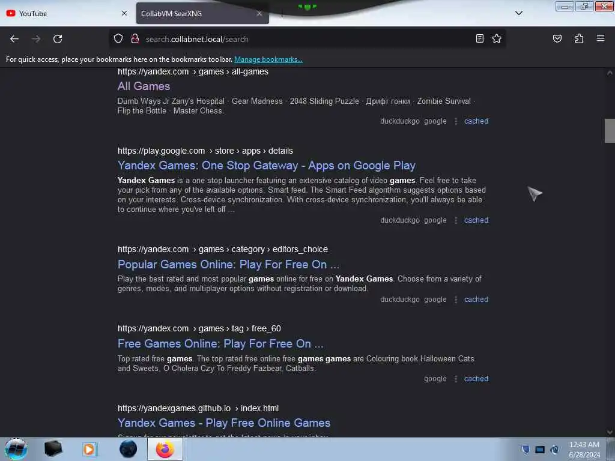Open cached link for All Games result
Image resolution: width=615 pixels, height=461 pixels.
pyautogui.click(x=476, y=121)
